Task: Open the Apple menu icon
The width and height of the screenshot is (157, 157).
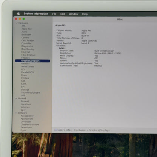Action: coord(18,14)
